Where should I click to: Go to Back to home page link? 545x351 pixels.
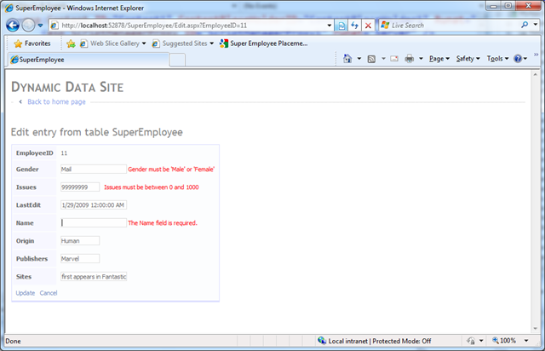click(x=56, y=101)
